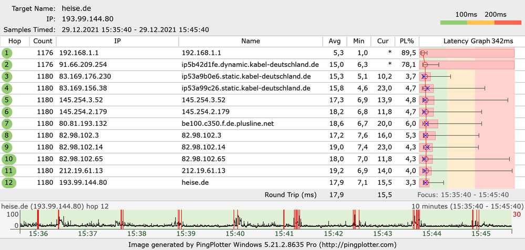
Task: Click the green hop 9 circle
Action: coord(6,147)
